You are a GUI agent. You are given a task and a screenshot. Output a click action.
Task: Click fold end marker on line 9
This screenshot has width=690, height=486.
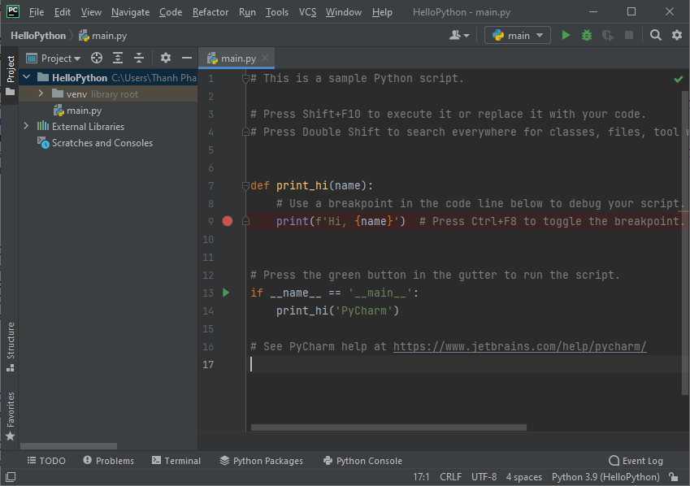coord(245,221)
